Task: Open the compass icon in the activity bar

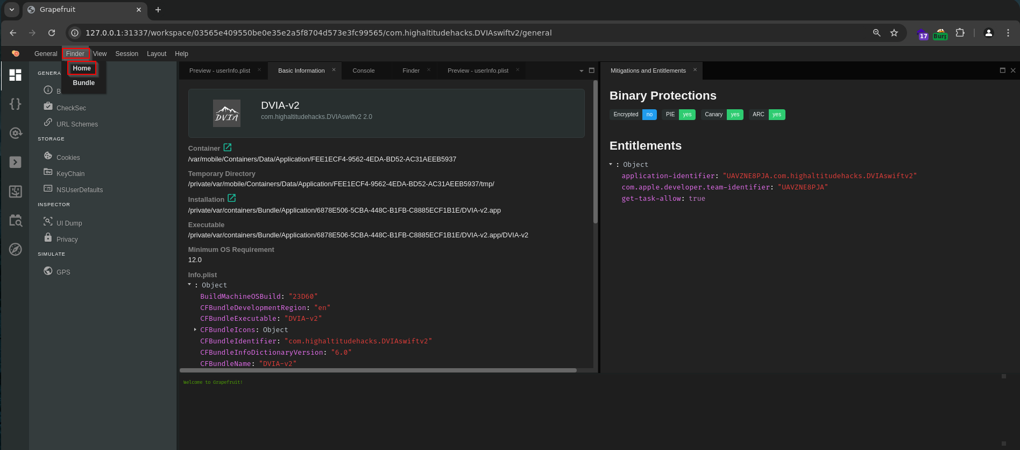Action: point(16,249)
